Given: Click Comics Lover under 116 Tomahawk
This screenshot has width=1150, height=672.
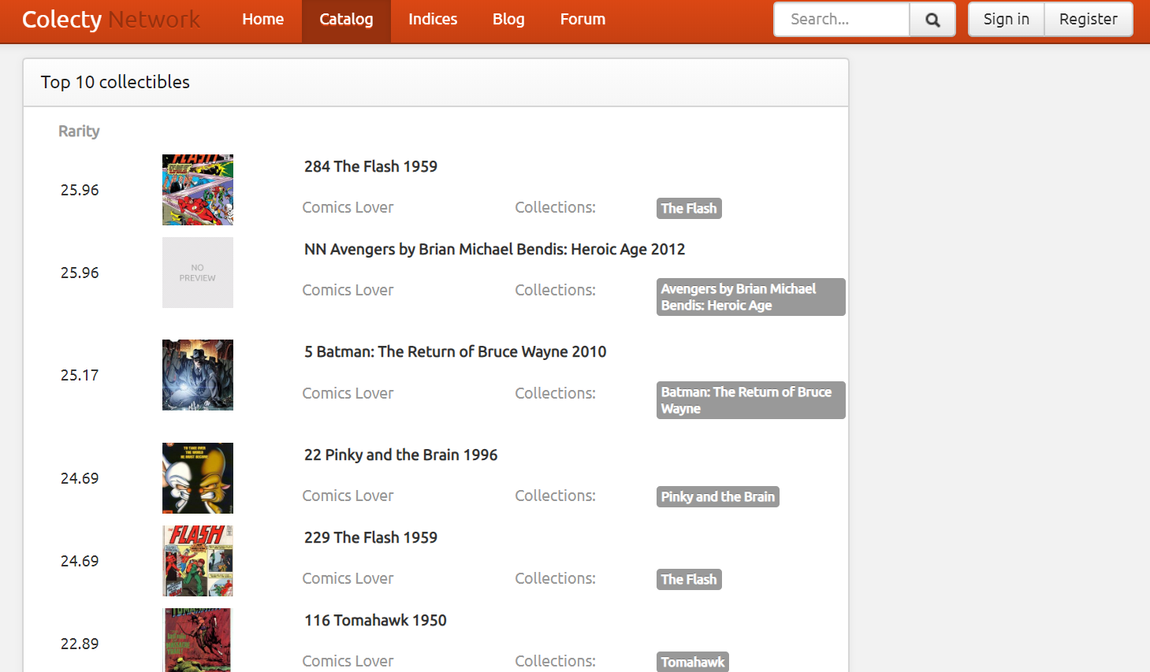Looking at the screenshot, I should pyautogui.click(x=348, y=661).
